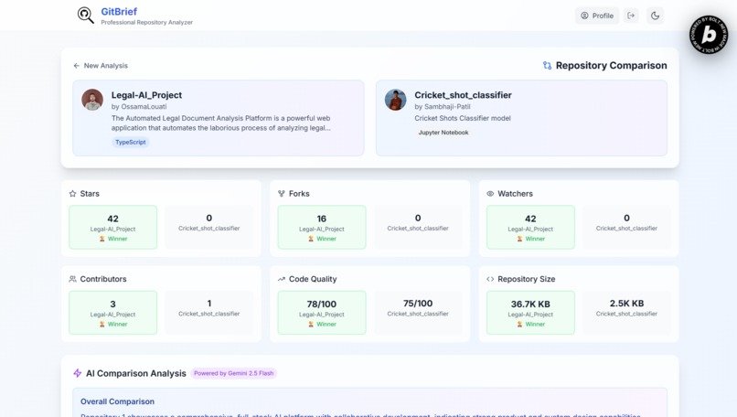The height and width of the screenshot is (417, 737).
Task: Open the Profile button
Action: click(x=597, y=16)
